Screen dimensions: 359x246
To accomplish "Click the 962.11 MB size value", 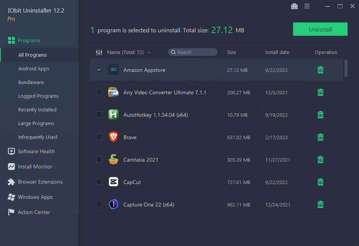I will [239, 205].
